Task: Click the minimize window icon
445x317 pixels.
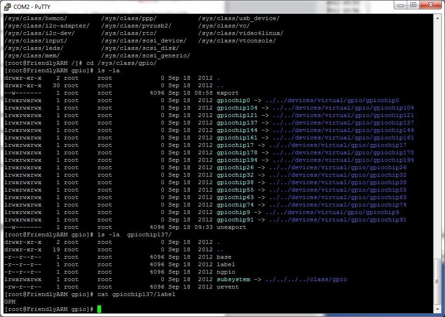Action: tap(401, 5)
